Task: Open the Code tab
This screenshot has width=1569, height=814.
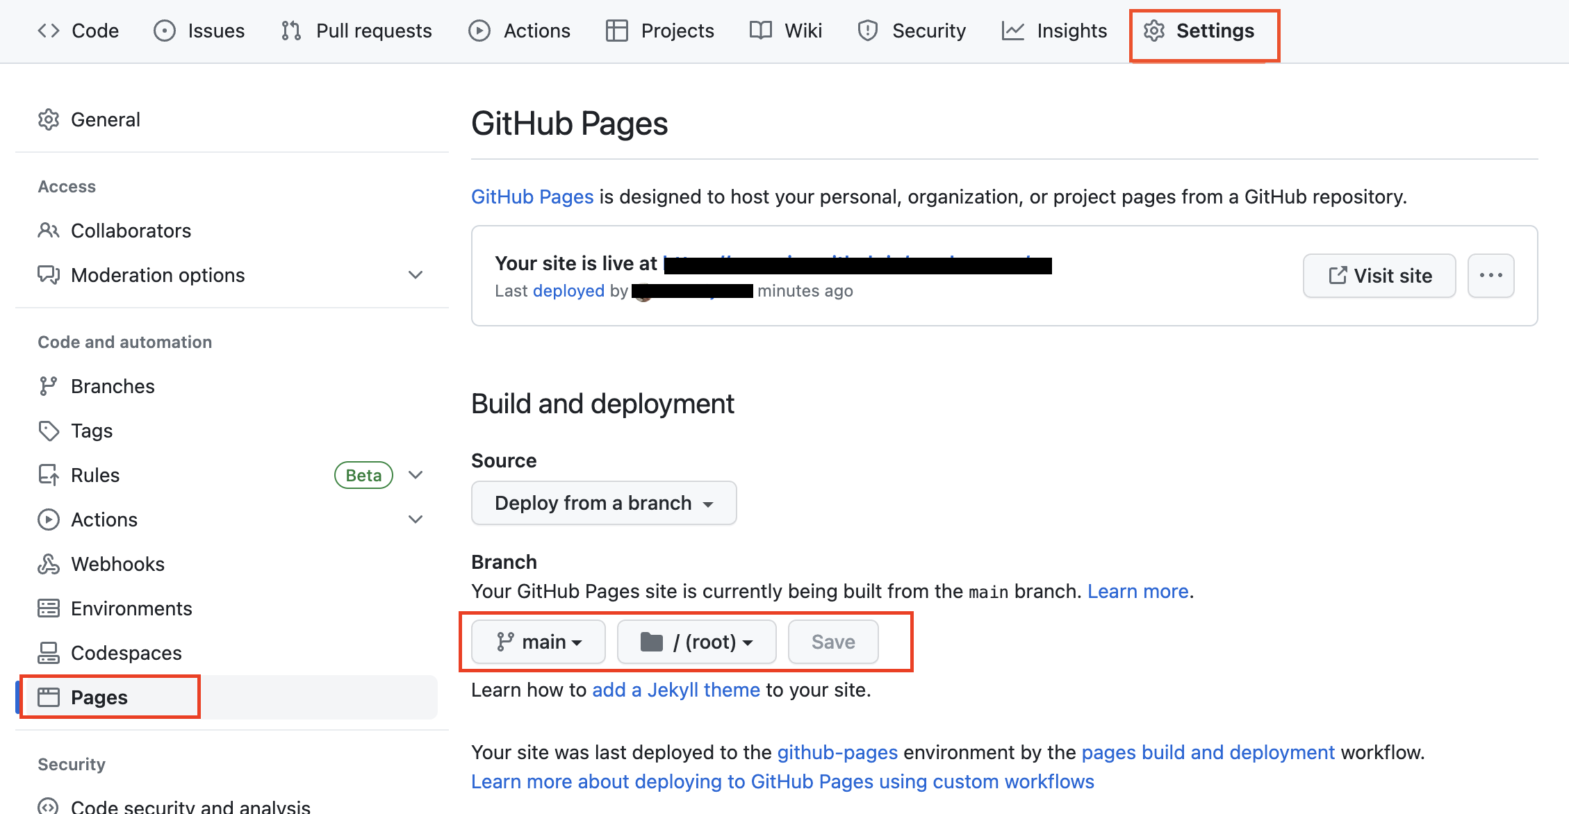Action: point(78,31)
